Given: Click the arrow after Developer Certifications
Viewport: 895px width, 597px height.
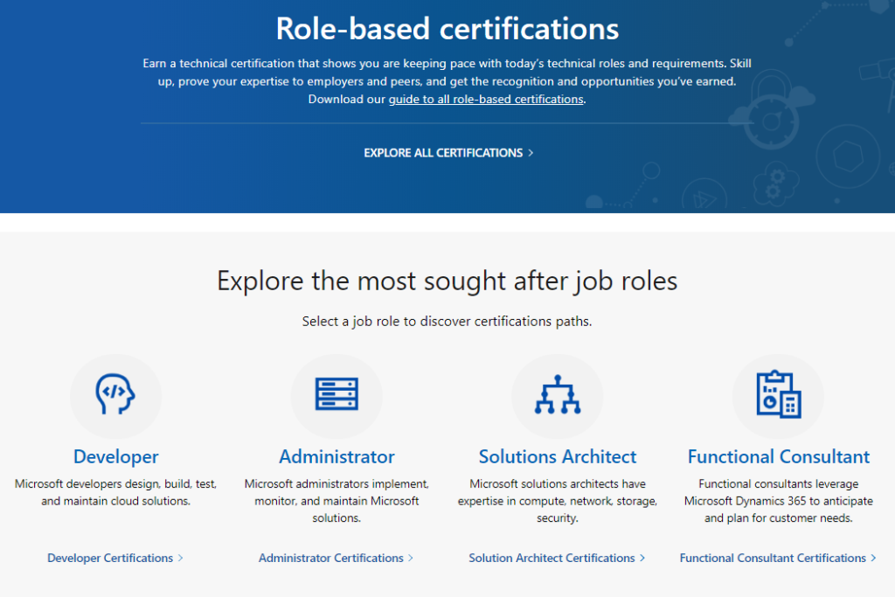Looking at the screenshot, I should pos(180,559).
